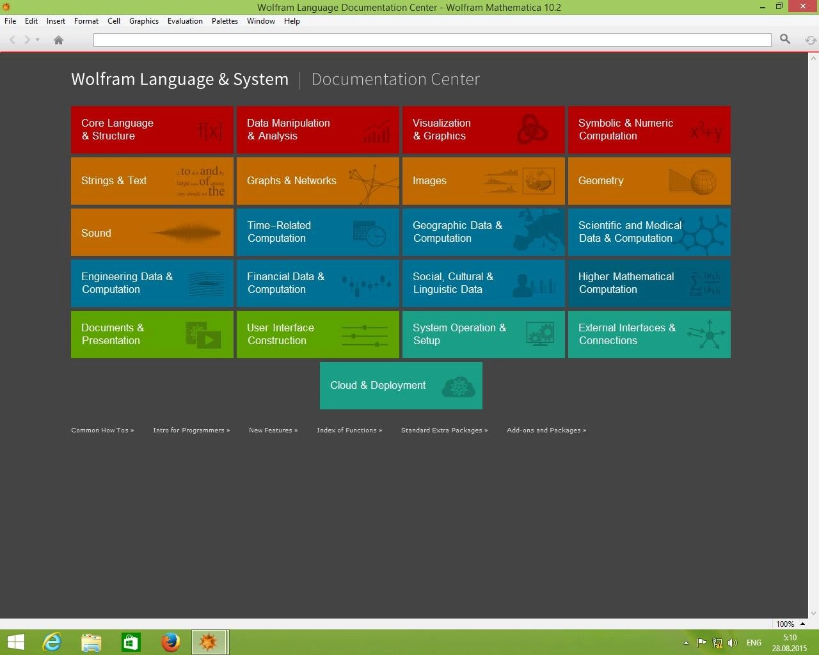Image resolution: width=819 pixels, height=655 pixels.
Task: Switch the ENG input language
Action: point(754,643)
